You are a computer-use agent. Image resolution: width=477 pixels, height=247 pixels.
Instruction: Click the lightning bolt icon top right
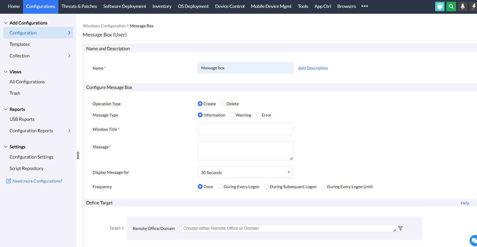[x=473, y=6]
